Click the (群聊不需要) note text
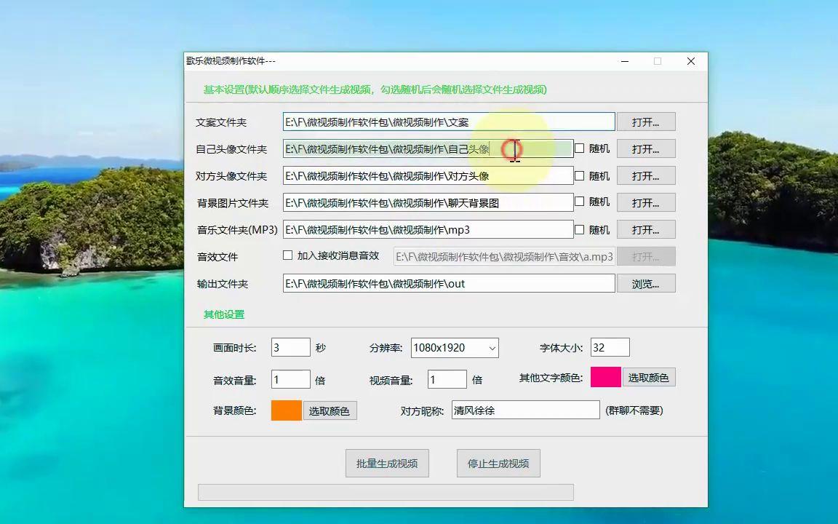838x524 pixels. 634,410
